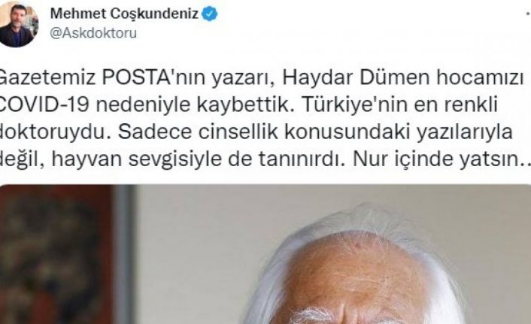Click the display name Mehmet Coşkundeniz

(x=124, y=14)
